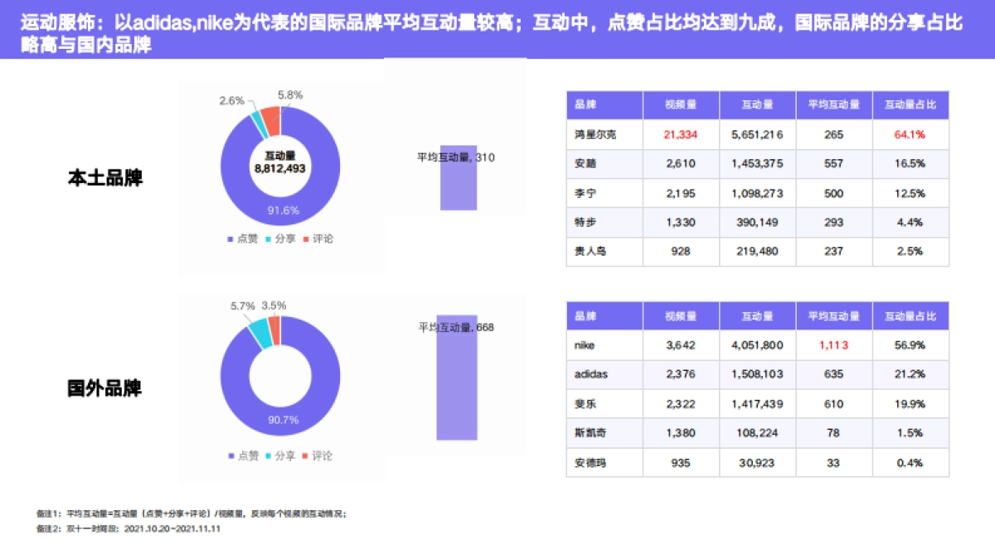Expand the 互动量占比 header in the bottom table
Viewport: 995px width, 559px height.
(912, 316)
